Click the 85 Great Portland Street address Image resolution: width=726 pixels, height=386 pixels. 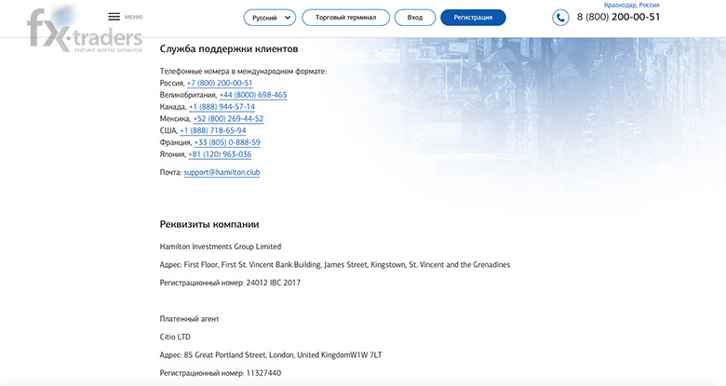click(283, 355)
